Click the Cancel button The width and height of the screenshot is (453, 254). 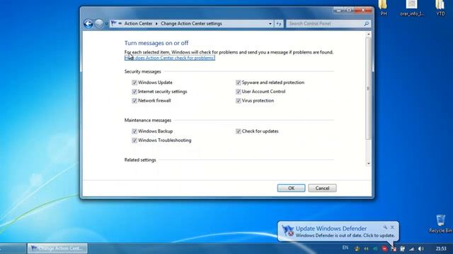[x=322, y=188]
